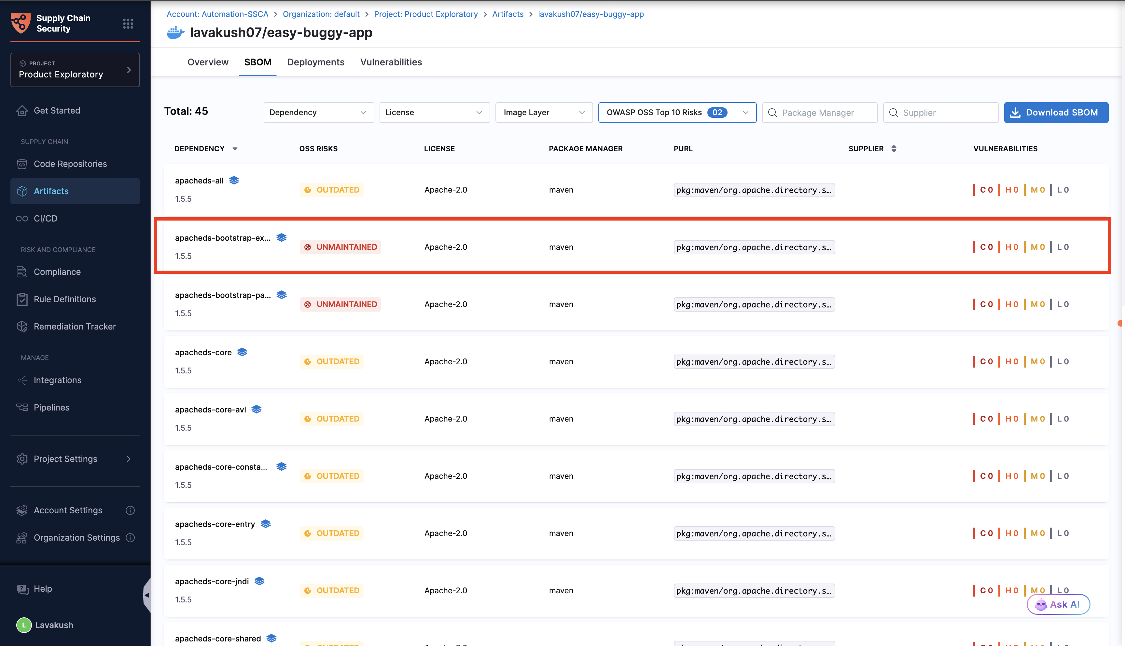This screenshot has height=646, width=1125.
Task: Click the Download SBOM button
Action: tap(1056, 113)
